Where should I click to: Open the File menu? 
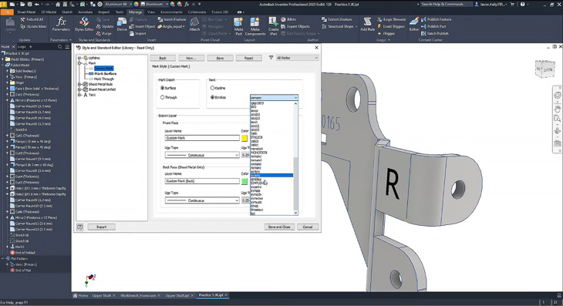pyautogui.click(x=7, y=12)
